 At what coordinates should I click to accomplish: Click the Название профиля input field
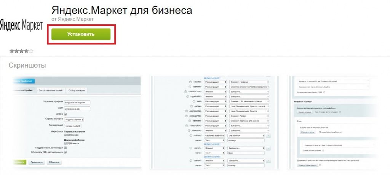pos(77,102)
